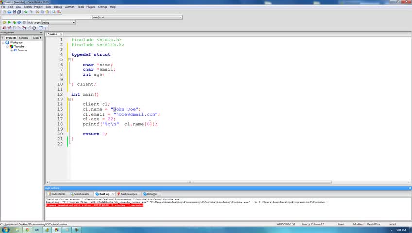Open the Plugins menu
The height and width of the screenshot is (233, 412).
pos(91,7)
